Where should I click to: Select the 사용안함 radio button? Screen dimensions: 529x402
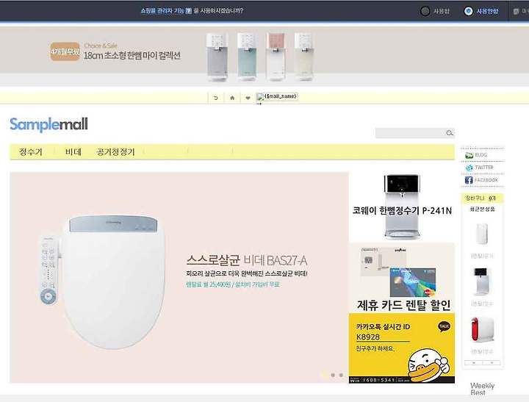tap(468, 11)
